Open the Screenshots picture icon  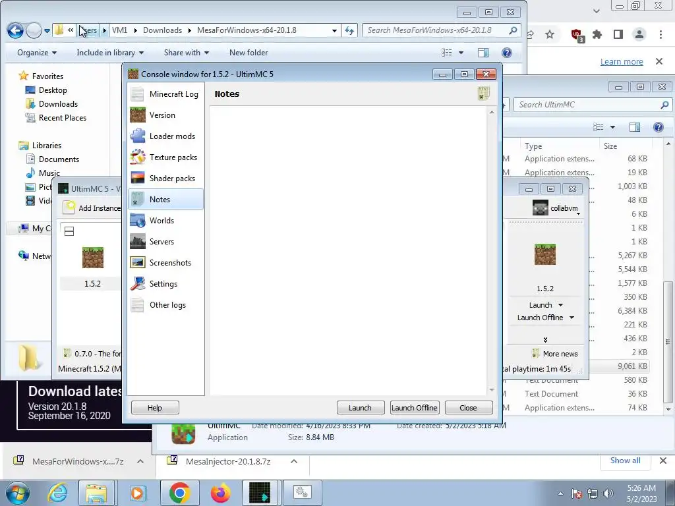click(137, 262)
